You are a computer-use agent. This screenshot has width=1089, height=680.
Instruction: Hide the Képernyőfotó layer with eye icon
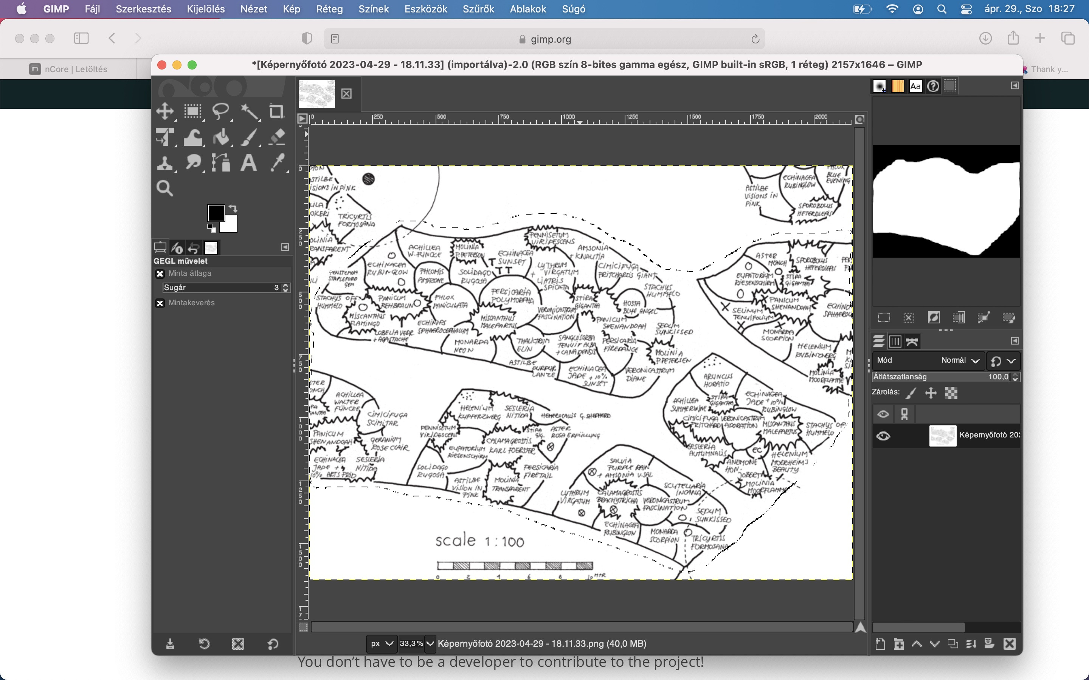pyautogui.click(x=883, y=436)
